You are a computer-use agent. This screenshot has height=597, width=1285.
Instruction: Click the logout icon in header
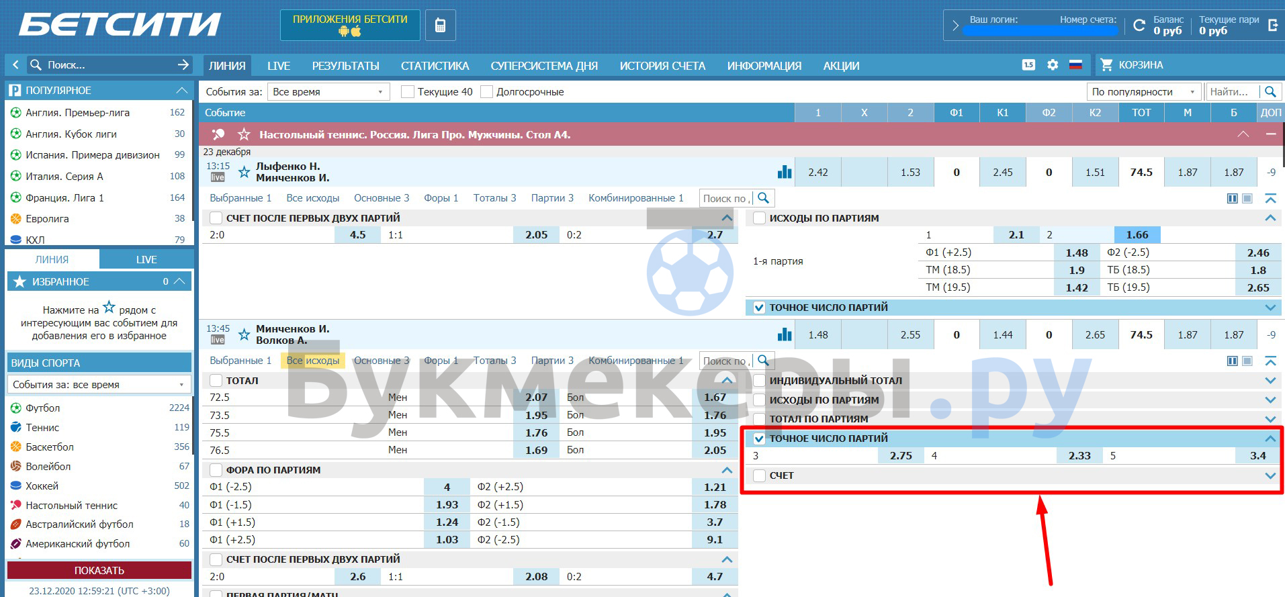tap(1272, 26)
